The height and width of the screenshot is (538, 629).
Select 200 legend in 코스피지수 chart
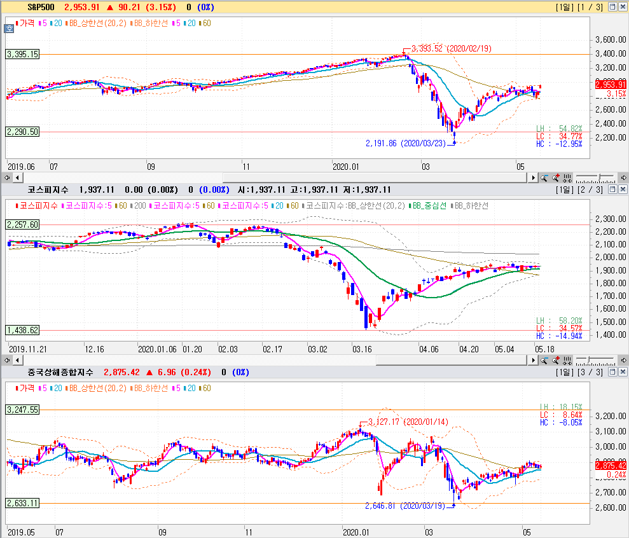pyautogui.click(x=138, y=206)
